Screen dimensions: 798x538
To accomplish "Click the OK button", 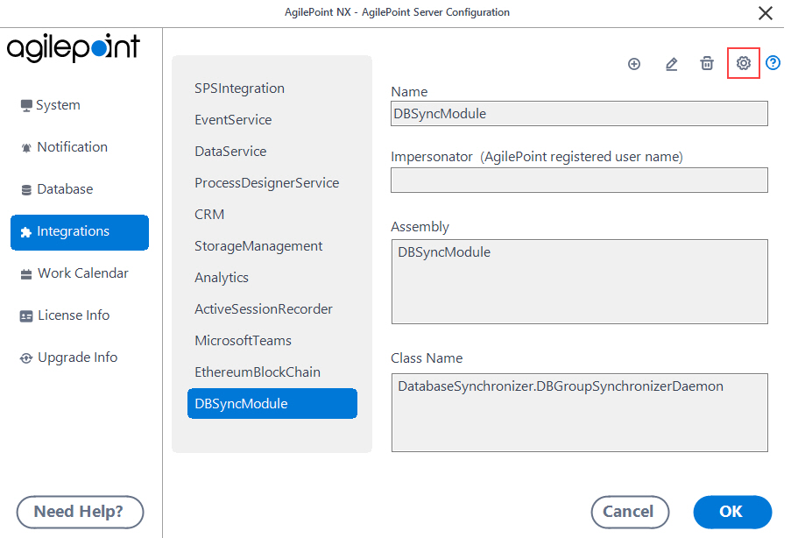I will point(731,512).
